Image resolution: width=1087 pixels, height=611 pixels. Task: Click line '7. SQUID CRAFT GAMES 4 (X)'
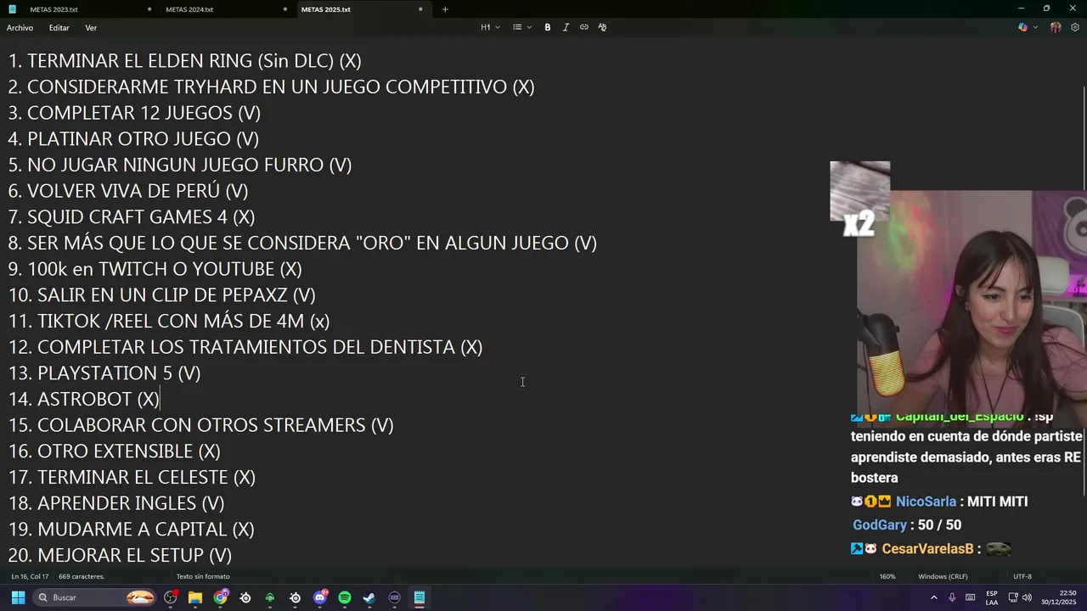pyautogui.click(x=132, y=216)
